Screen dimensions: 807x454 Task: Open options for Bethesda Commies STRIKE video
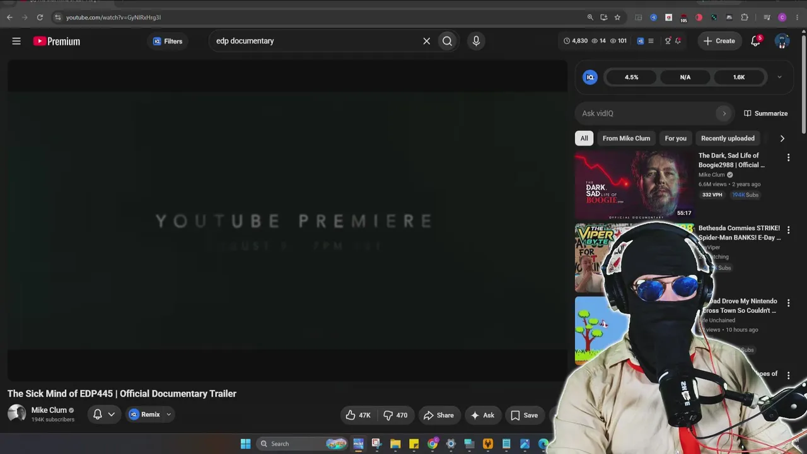[788, 230]
